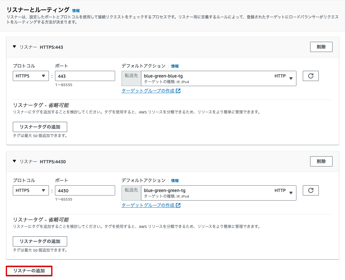This screenshot has height=280, width=345.
Task: Refresh the blue-green-green-tg target group list
Action: coord(310,190)
